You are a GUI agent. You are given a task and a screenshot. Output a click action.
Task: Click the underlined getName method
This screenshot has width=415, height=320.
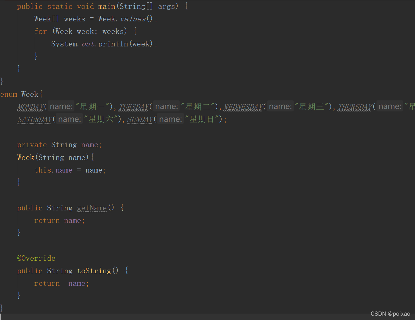point(92,208)
